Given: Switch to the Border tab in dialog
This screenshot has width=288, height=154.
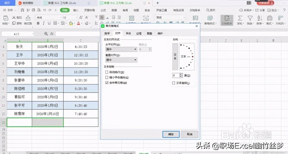Looking at the screenshot, I should (139, 33).
